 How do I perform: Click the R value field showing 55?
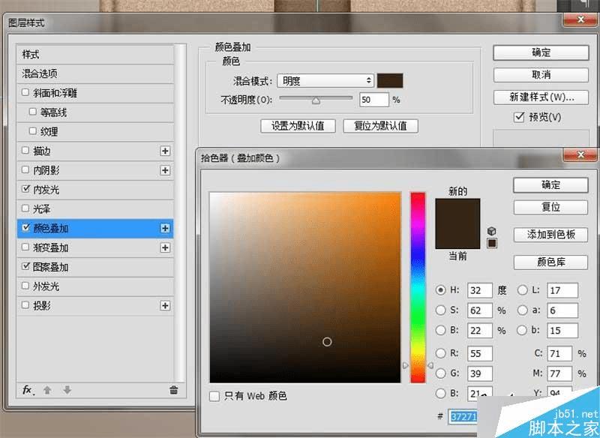(x=480, y=353)
